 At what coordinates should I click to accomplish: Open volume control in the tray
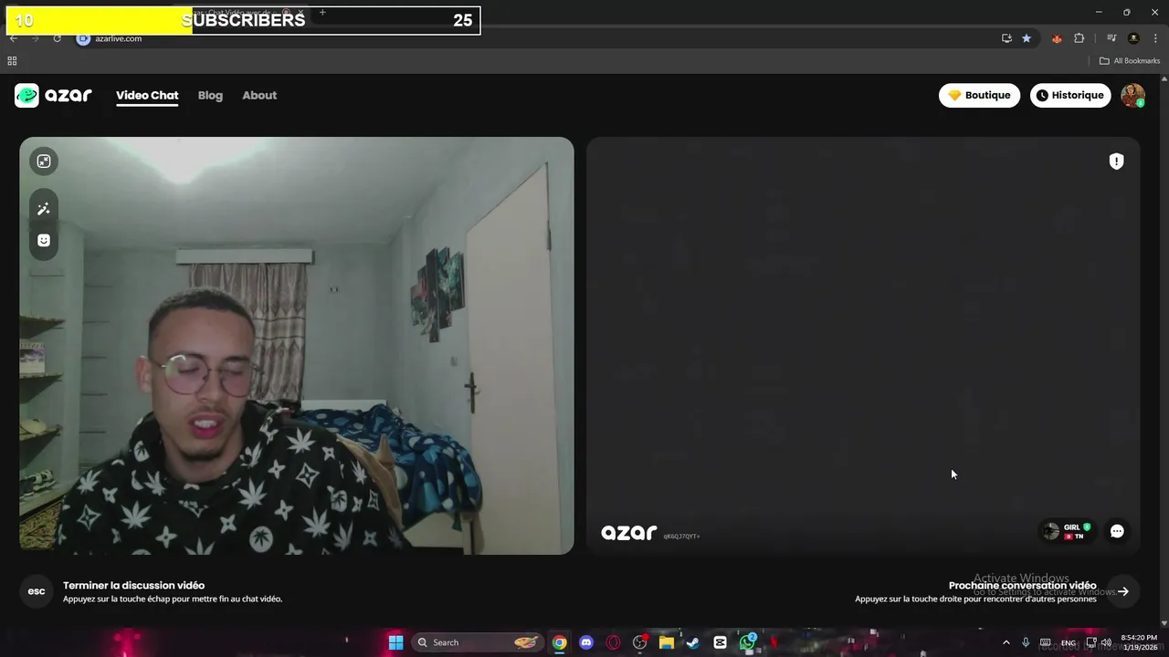tap(1106, 642)
